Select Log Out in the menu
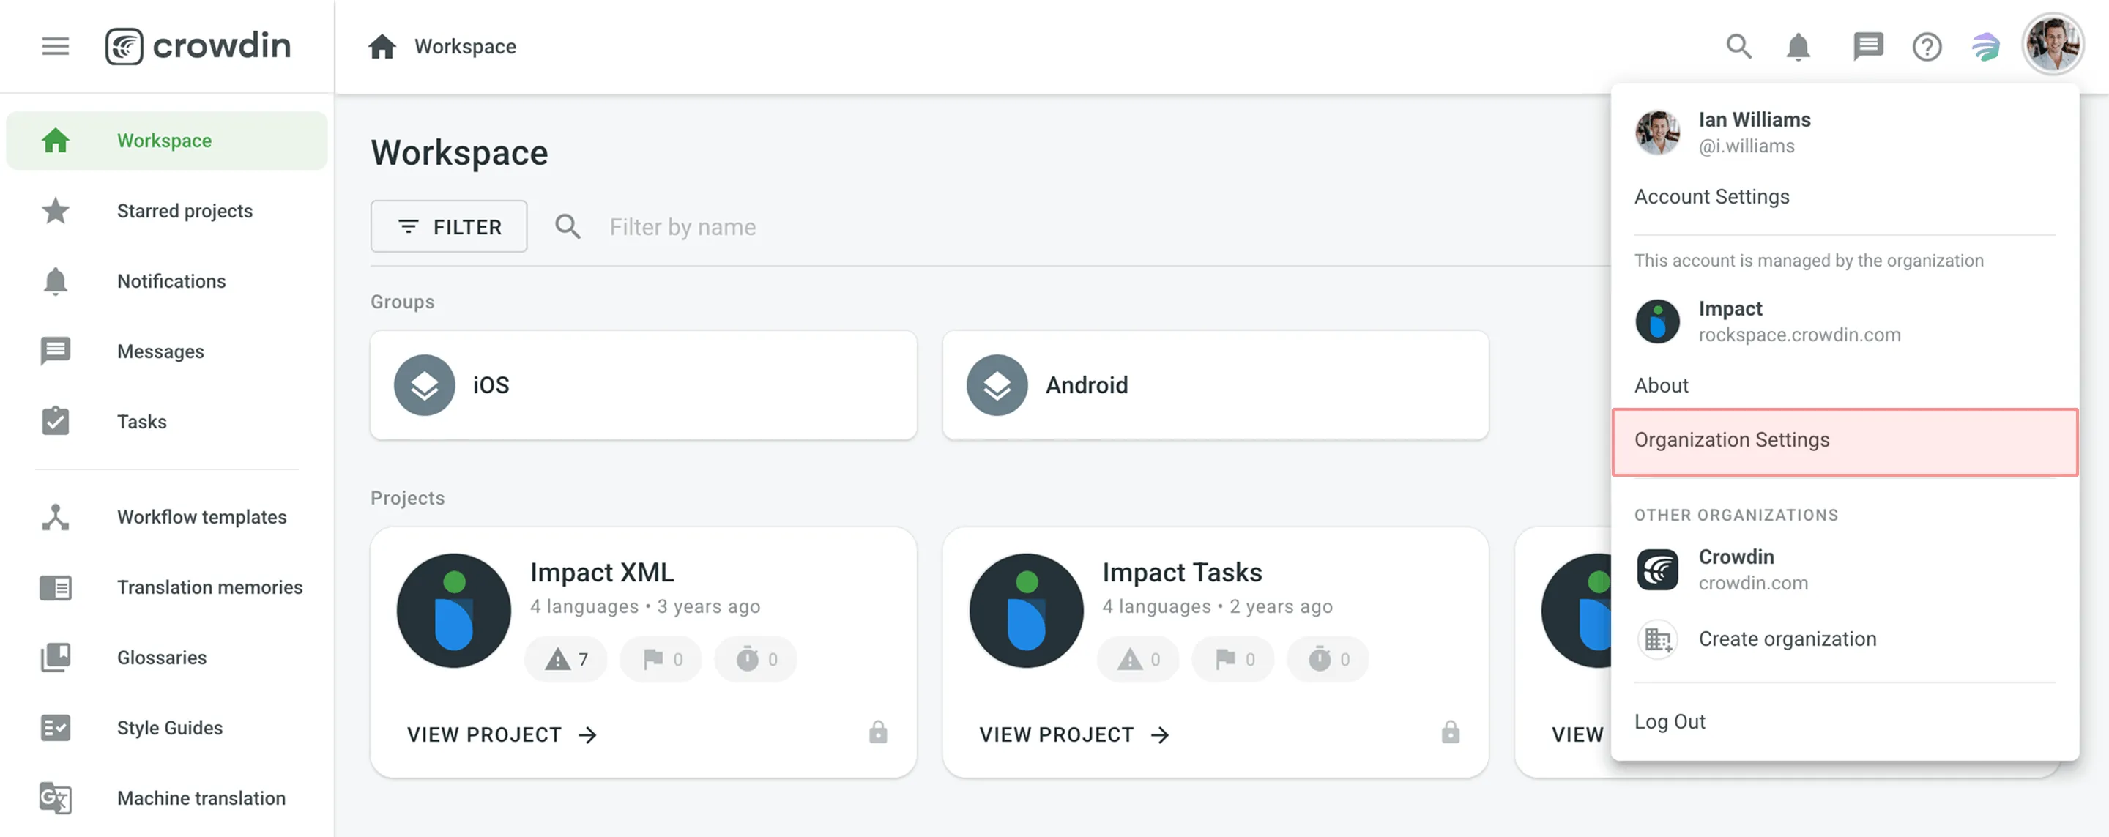Screen dimensions: 2109x837 [1670, 721]
